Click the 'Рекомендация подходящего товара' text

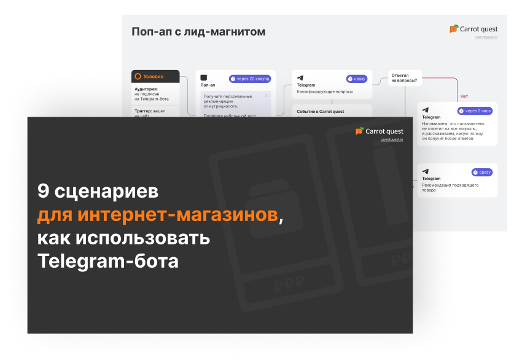click(x=450, y=187)
